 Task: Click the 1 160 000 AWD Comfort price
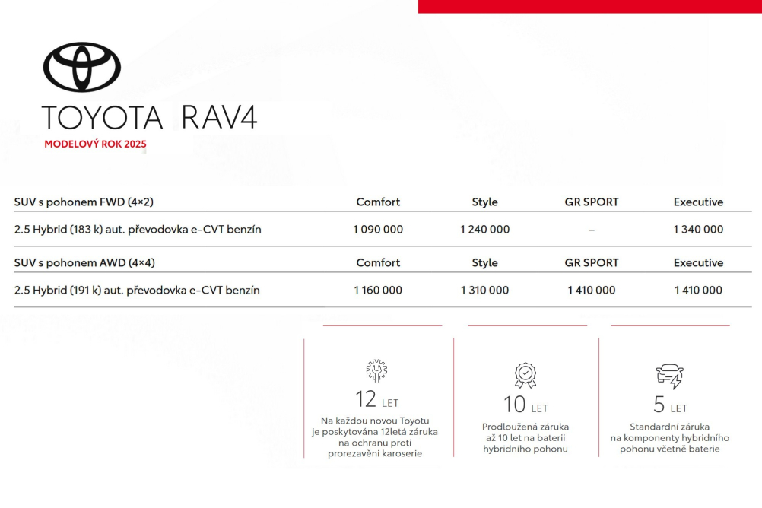pyautogui.click(x=378, y=291)
